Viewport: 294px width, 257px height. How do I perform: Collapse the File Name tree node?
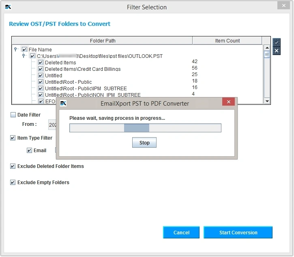[15, 49]
